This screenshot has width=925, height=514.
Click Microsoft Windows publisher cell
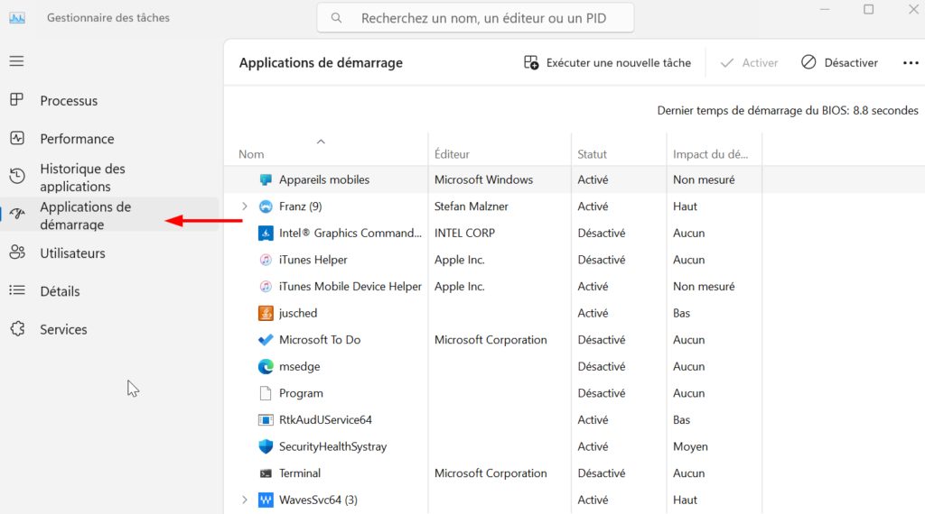(484, 179)
